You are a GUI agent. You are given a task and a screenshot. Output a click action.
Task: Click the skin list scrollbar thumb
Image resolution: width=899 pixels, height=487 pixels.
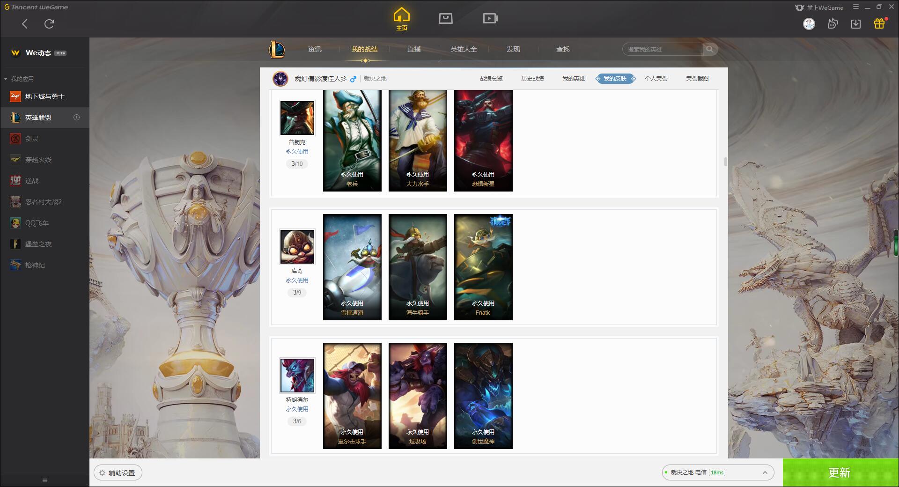coord(726,162)
